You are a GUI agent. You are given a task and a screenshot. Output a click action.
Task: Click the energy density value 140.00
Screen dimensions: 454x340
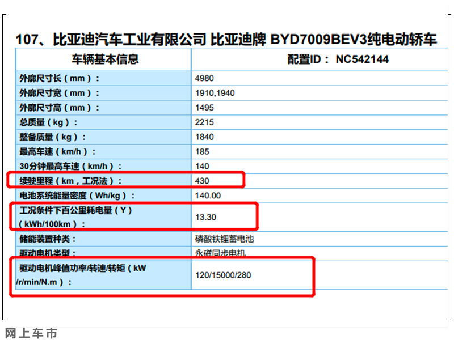(x=208, y=195)
